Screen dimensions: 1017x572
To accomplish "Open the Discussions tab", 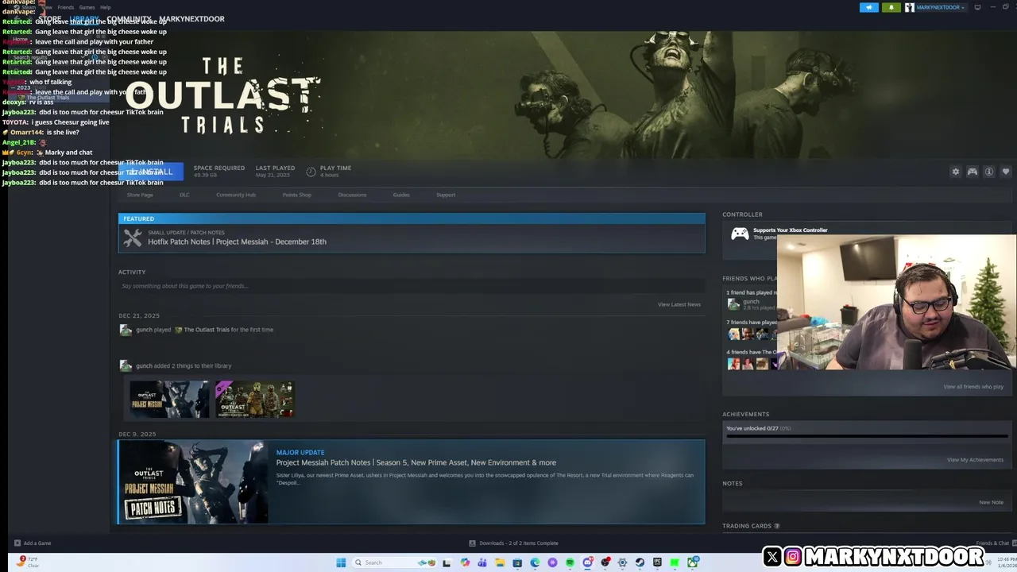I will [x=352, y=195].
